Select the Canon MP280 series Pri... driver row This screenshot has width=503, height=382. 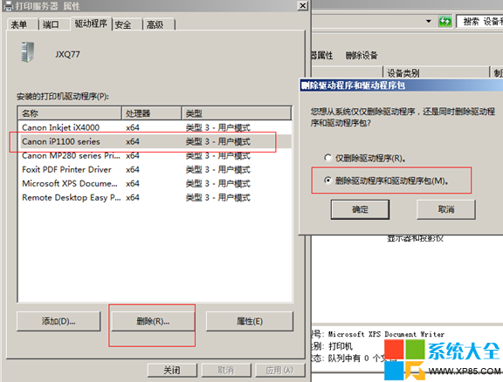tap(155, 155)
